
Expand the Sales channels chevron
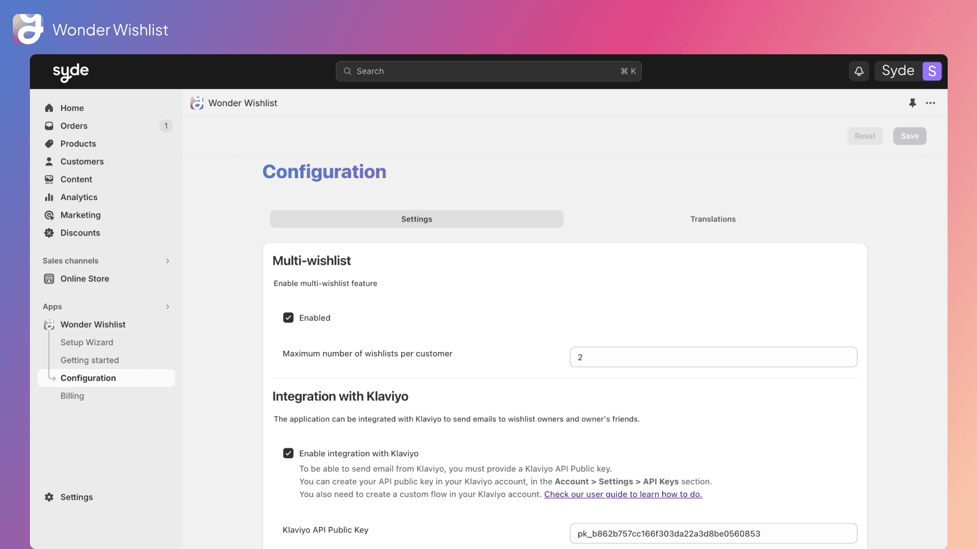coord(167,261)
